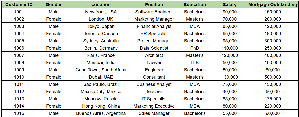Select the São Paulo, Brazil cell
The image size is (299, 117).
pos(101,84)
